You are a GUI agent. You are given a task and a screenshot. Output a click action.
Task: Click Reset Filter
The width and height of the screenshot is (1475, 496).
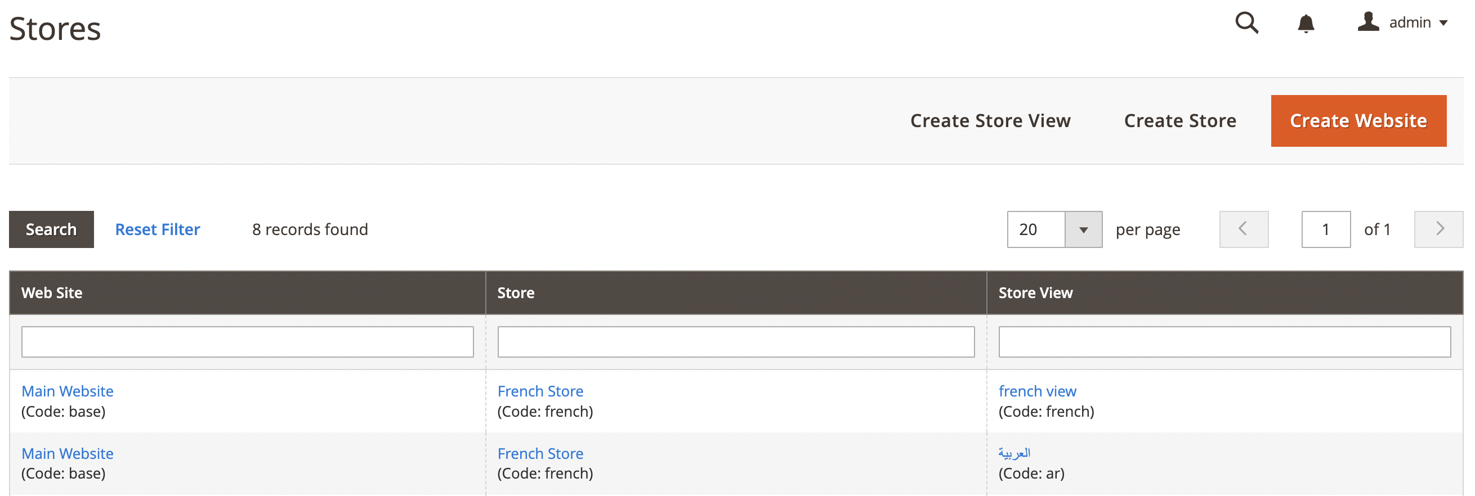(x=158, y=229)
